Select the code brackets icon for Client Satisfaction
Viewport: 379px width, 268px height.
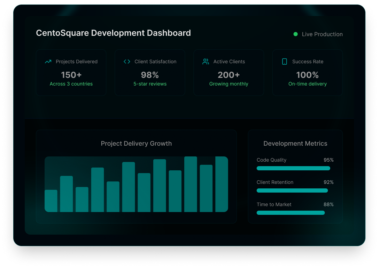pyautogui.click(x=127, y=62)
